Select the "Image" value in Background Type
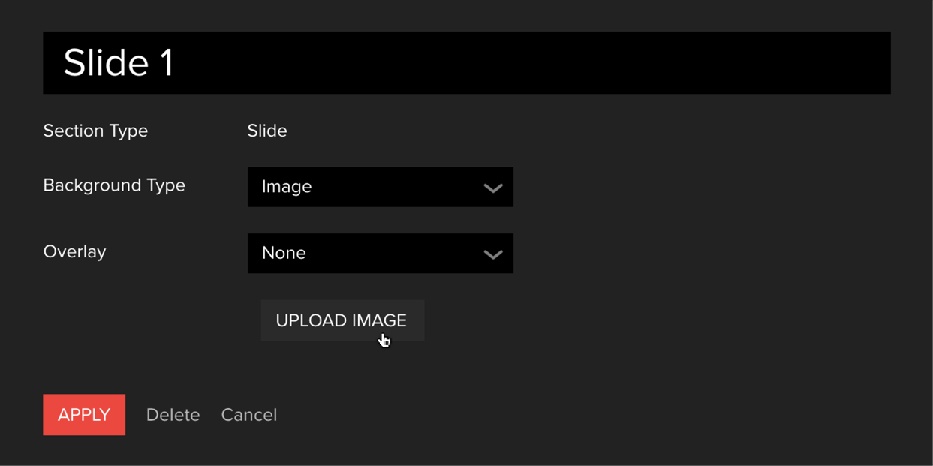The width and height of the screenshot is (933, 466). pyautogui.click(x=287, y=187)
